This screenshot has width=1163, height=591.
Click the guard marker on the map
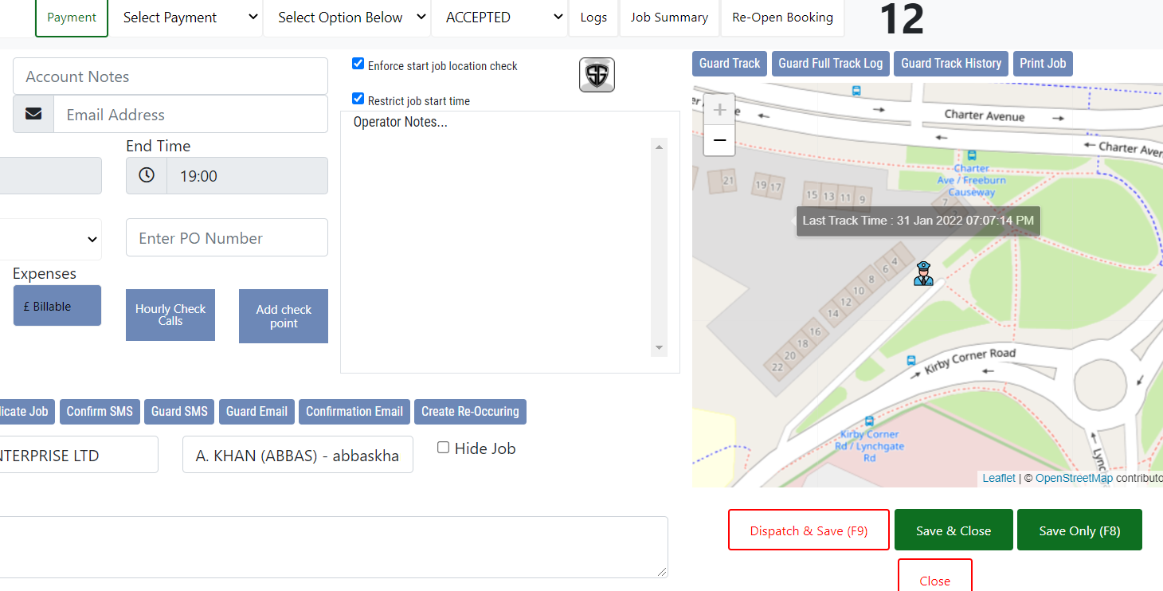923,273
